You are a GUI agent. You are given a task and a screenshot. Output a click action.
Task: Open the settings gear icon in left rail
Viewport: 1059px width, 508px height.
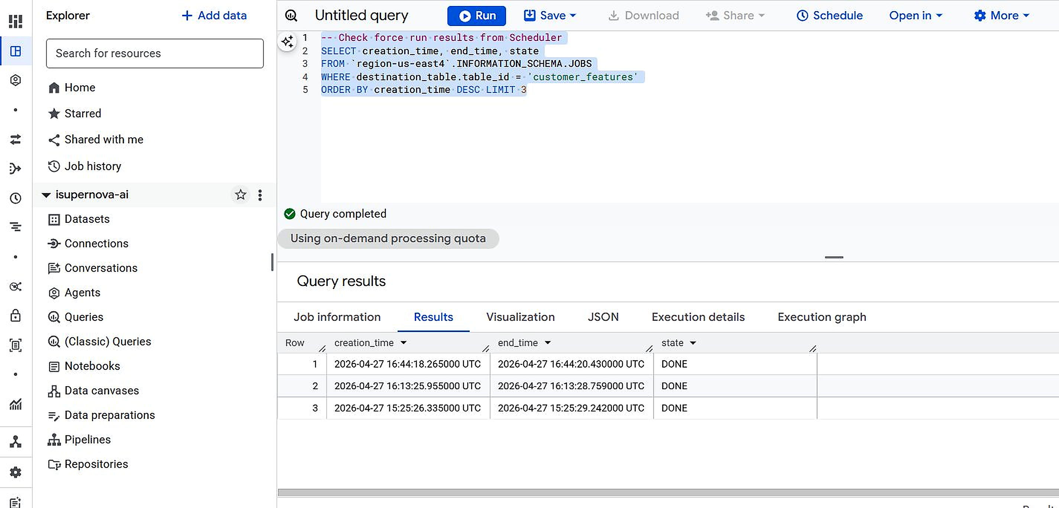(16, 472)
